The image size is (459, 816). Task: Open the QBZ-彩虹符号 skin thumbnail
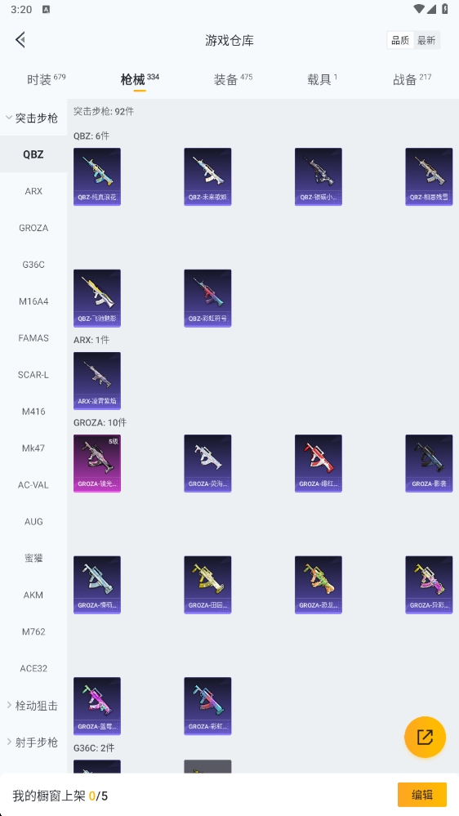[207, 298]
